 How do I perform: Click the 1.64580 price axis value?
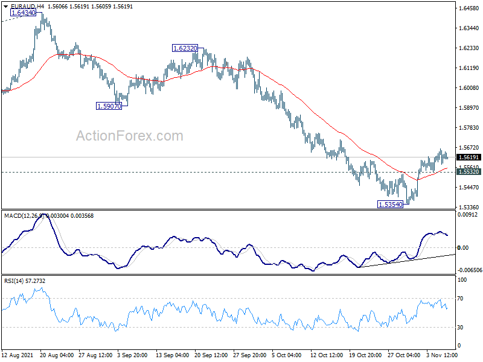pos(469,8)
